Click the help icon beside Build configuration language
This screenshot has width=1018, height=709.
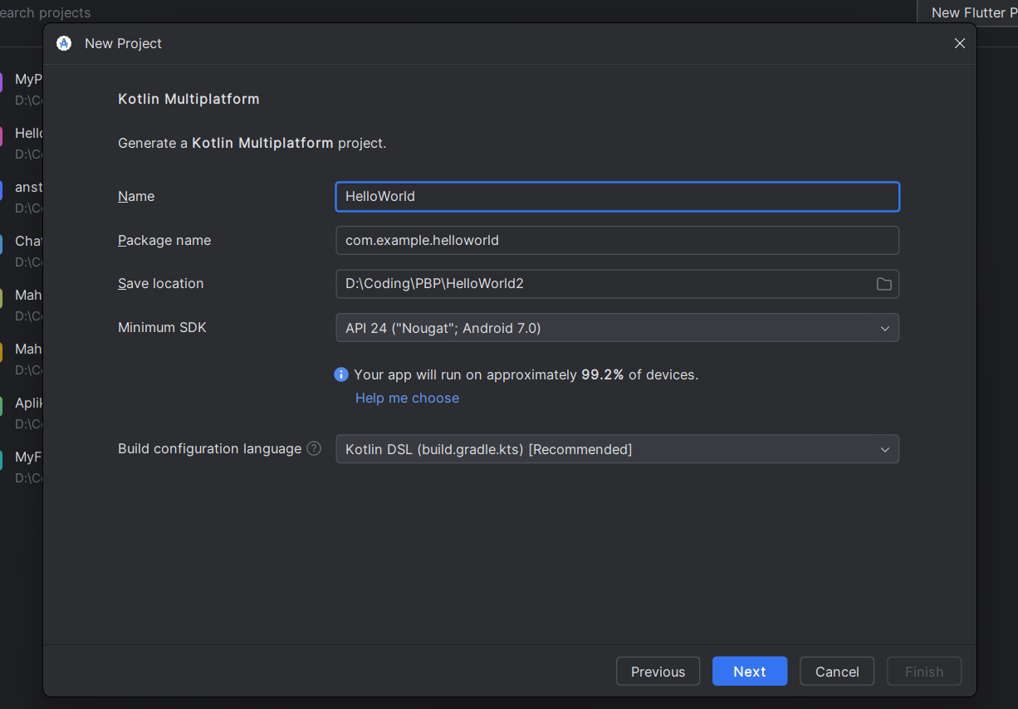(x=314, y=448)
